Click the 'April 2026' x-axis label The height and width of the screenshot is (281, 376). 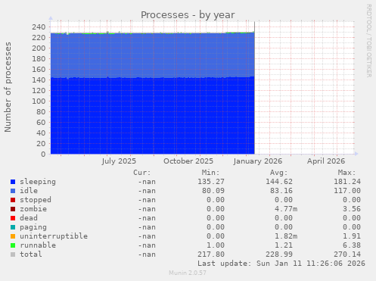tap(326, 161)
